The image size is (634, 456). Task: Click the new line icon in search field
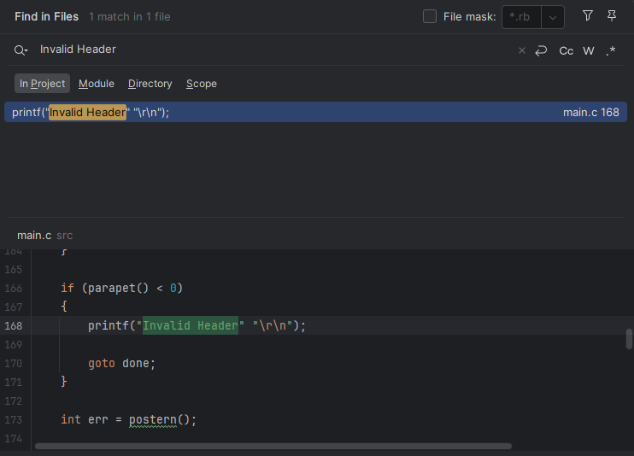pos(541,50)
